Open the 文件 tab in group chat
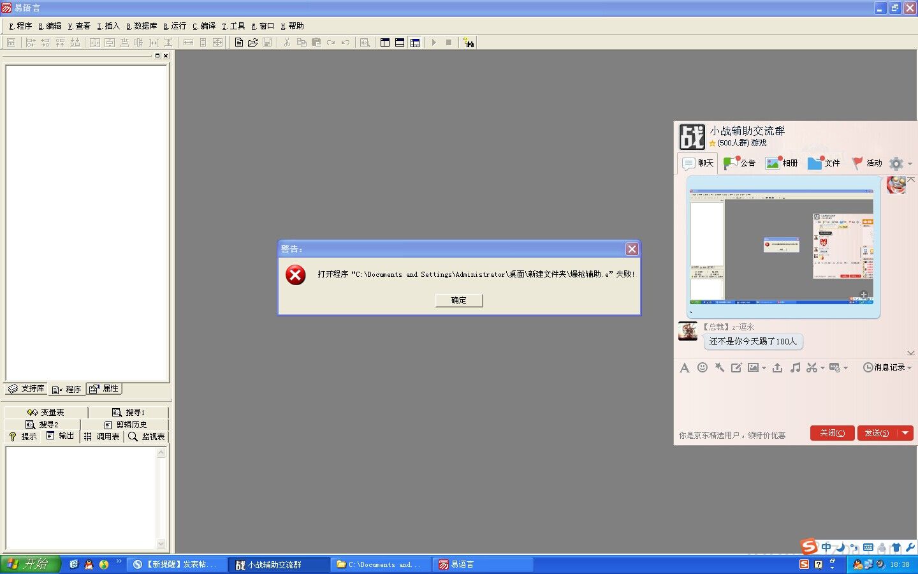This screenshot has width=918, height=574. 824,163
